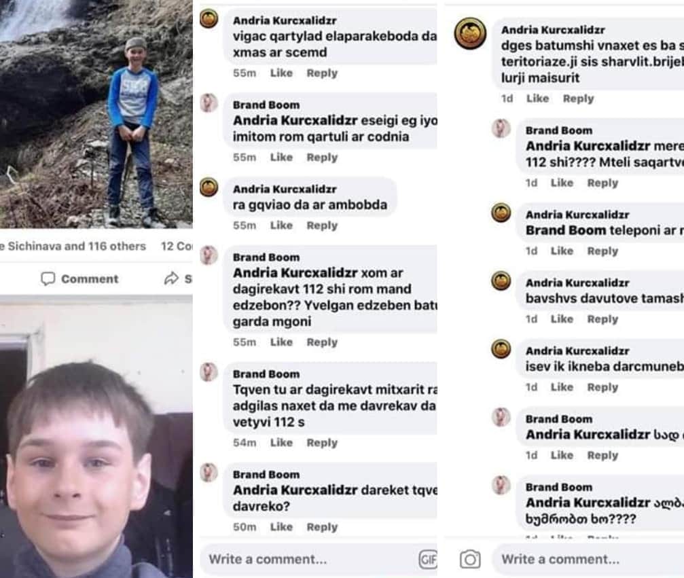
Task: Open the GIF picker in comment box
Action: [427, 559]
